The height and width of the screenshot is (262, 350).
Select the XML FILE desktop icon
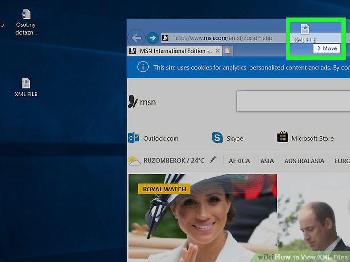(x=26, y=87)
